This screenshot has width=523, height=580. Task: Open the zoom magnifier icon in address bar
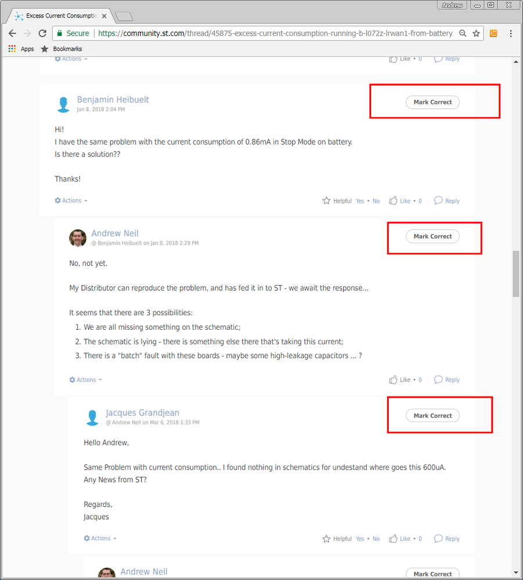point(463,33)
